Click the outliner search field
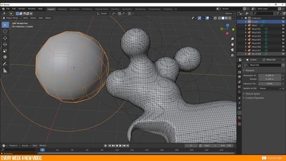The image size is (286, 161). point(263,13)
